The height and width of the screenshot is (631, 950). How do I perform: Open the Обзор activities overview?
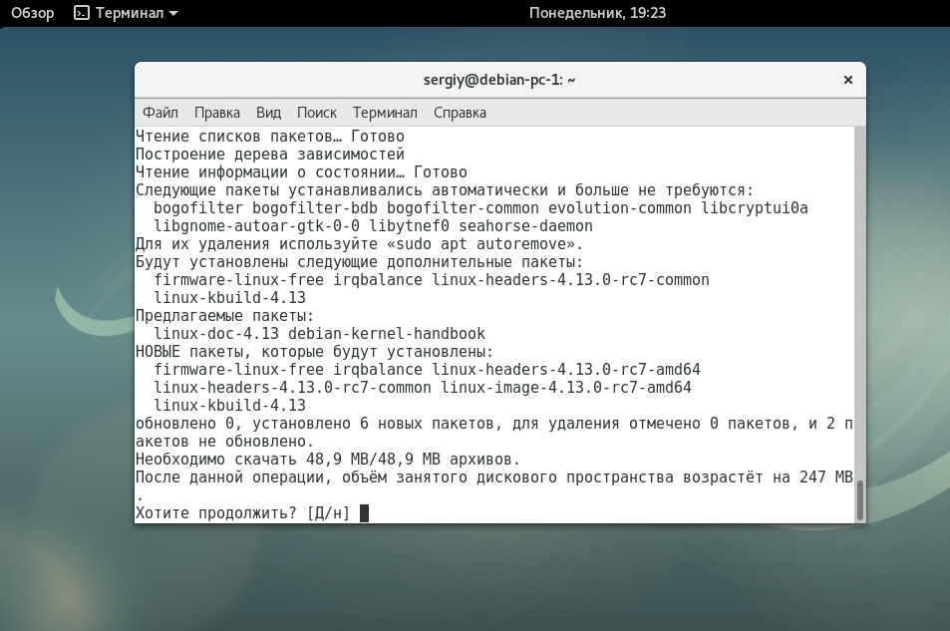(x=32, y=14)
